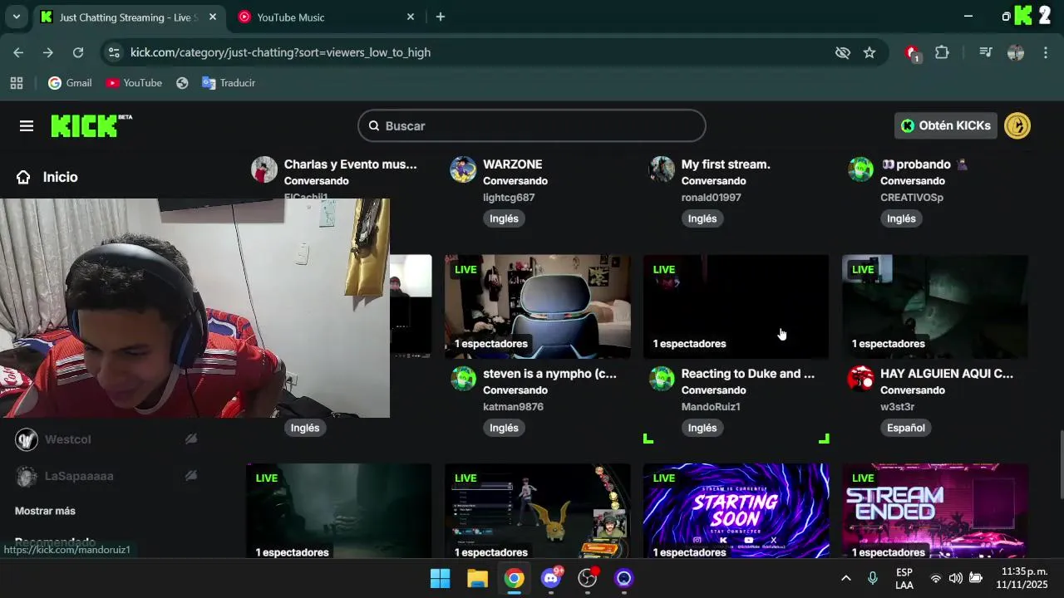This screenshot has width=1064, height=598.
Task: Go back in Chrome
Action: tap(18, 52)
